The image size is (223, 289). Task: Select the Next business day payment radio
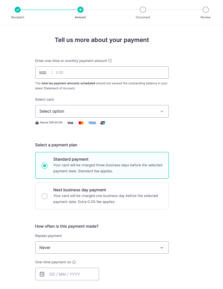click(45, 196)
